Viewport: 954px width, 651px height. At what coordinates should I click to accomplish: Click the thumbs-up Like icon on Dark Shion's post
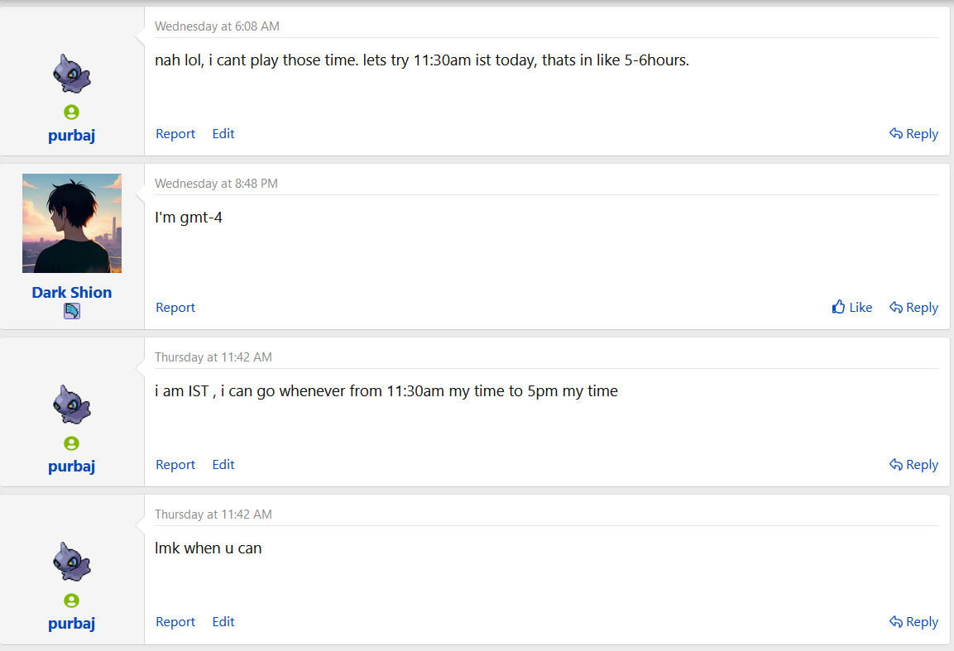(x=839, y=307)
